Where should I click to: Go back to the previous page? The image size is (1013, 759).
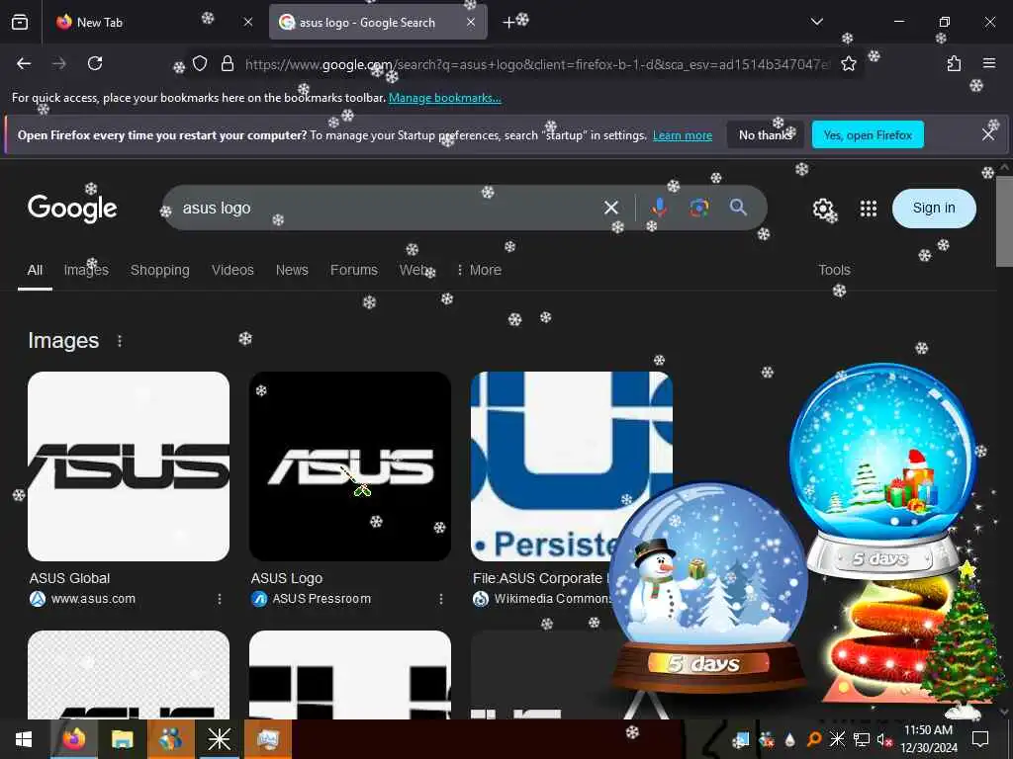click(24, 63)
